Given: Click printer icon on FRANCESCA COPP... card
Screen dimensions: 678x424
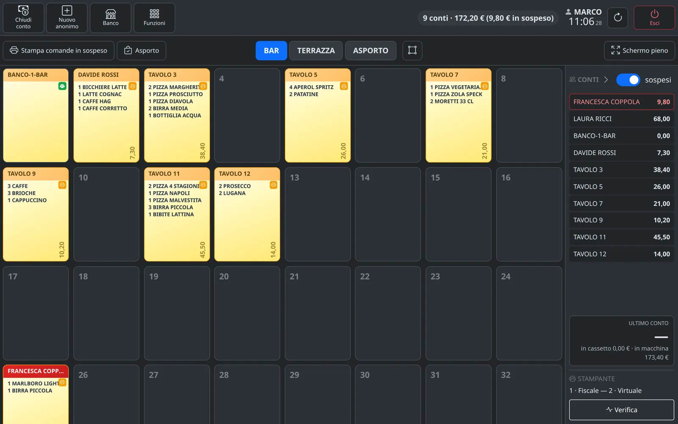Looking at the screenshot, I should tap(62, 382).
